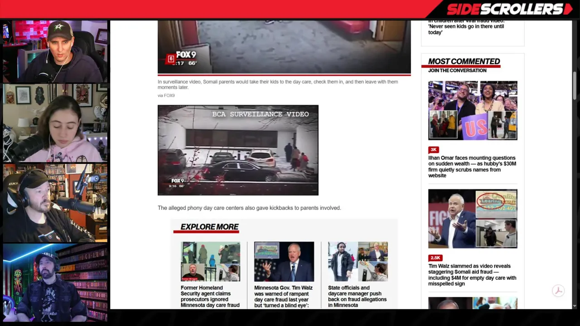Open State officials and daycare manager article
Image resolution: width=580 pixels, height=326 pixels.
click(x=358, y=297)
